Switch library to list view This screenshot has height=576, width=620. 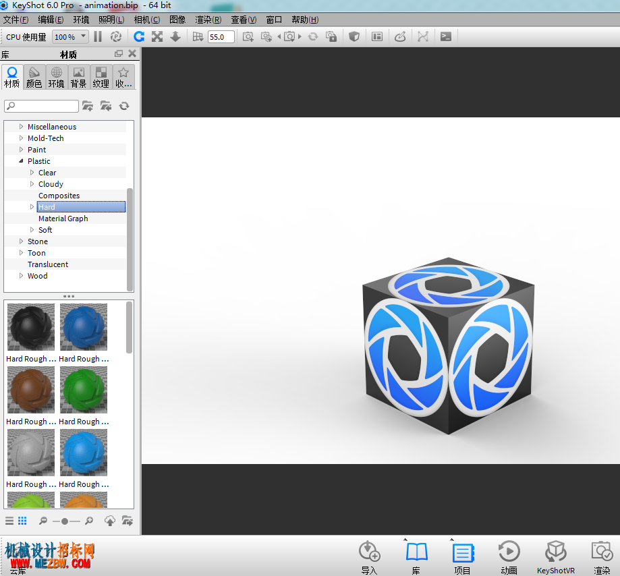point(9,521)
